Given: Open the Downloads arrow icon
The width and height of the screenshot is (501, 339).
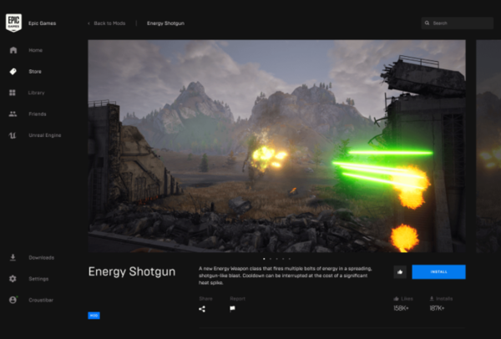Looking at the screenshot, I should (13, 257).
